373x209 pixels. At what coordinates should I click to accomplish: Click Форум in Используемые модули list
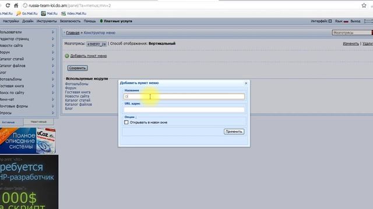[71, 88]
